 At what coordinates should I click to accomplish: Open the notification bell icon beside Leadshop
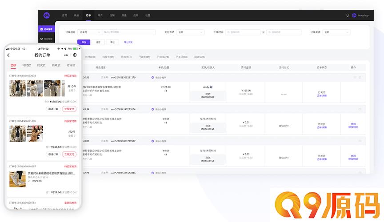348,16
